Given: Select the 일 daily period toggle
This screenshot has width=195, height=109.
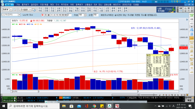Looking at the screenshot, I should [43, 15].
